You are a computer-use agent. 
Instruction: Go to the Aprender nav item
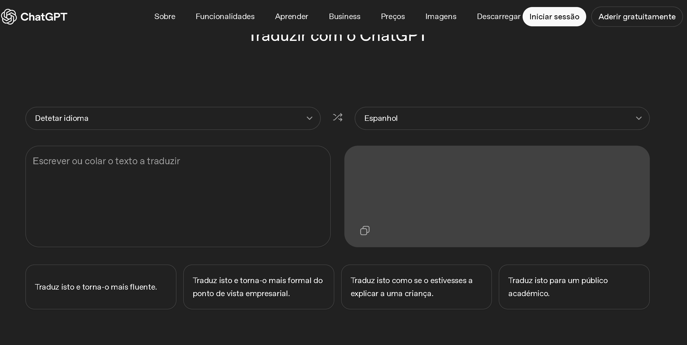pos(292,17)
